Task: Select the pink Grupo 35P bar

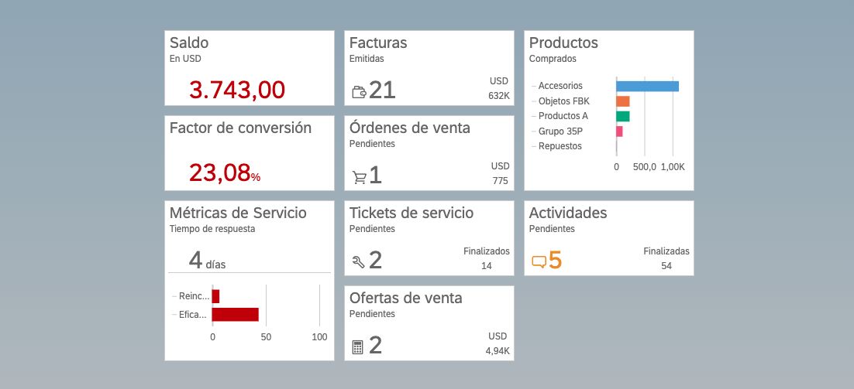Action: click(x=619, y=131)
